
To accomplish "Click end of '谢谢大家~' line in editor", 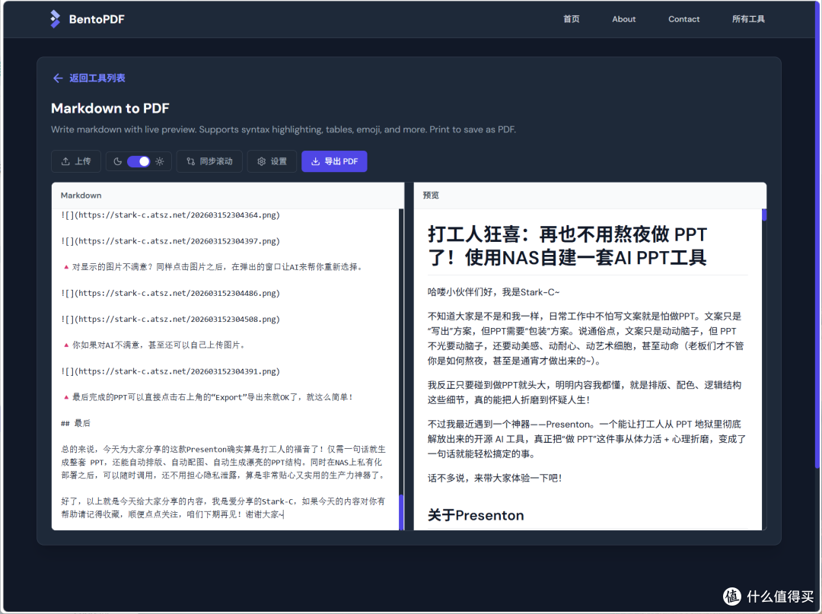I will click(283, 514).
